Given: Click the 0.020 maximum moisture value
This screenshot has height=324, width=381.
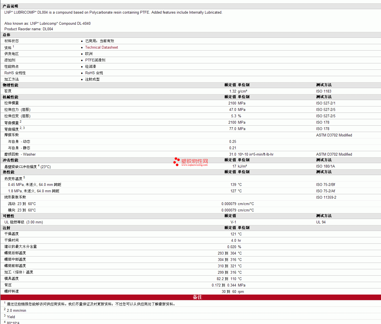Looking at the screenshot, I should tap(232, 247).
